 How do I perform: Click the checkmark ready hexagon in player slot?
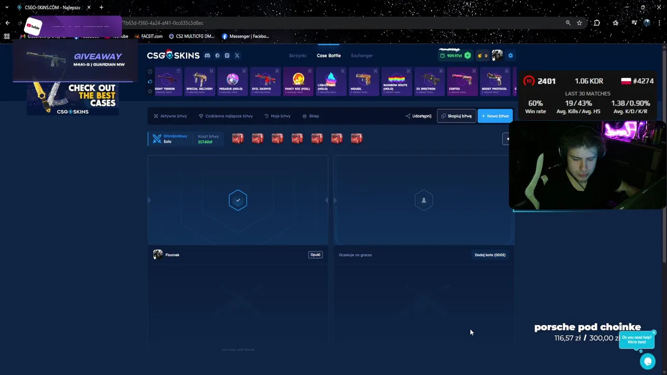point(238,200)
